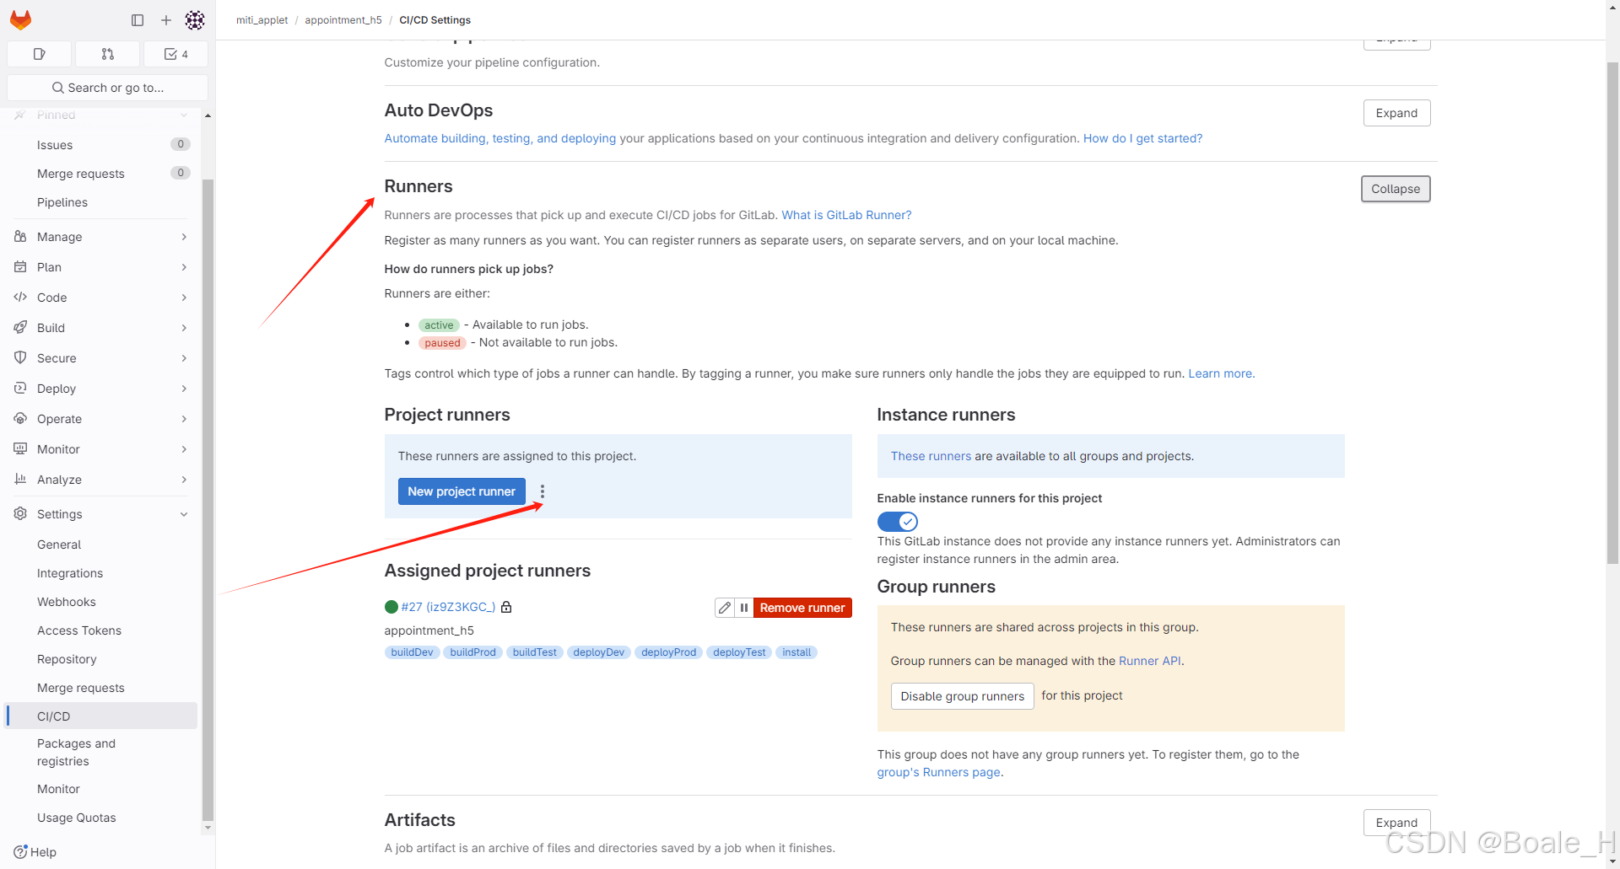
Task: Click the Manage users icon
Action: (20, 236)
